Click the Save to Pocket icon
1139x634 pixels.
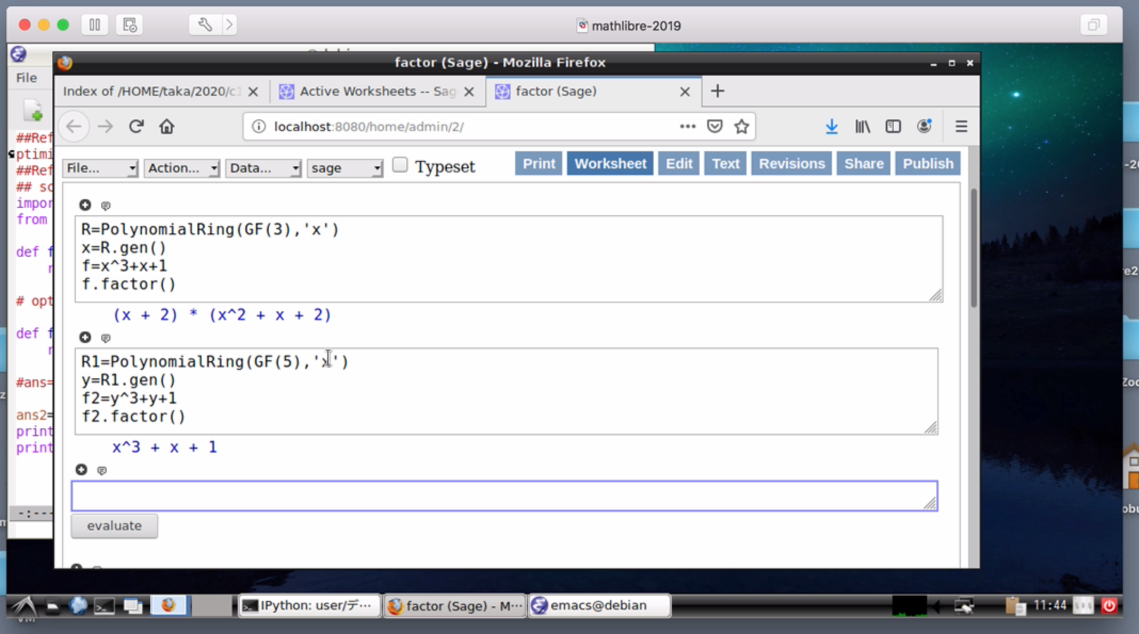click(715, 127)
